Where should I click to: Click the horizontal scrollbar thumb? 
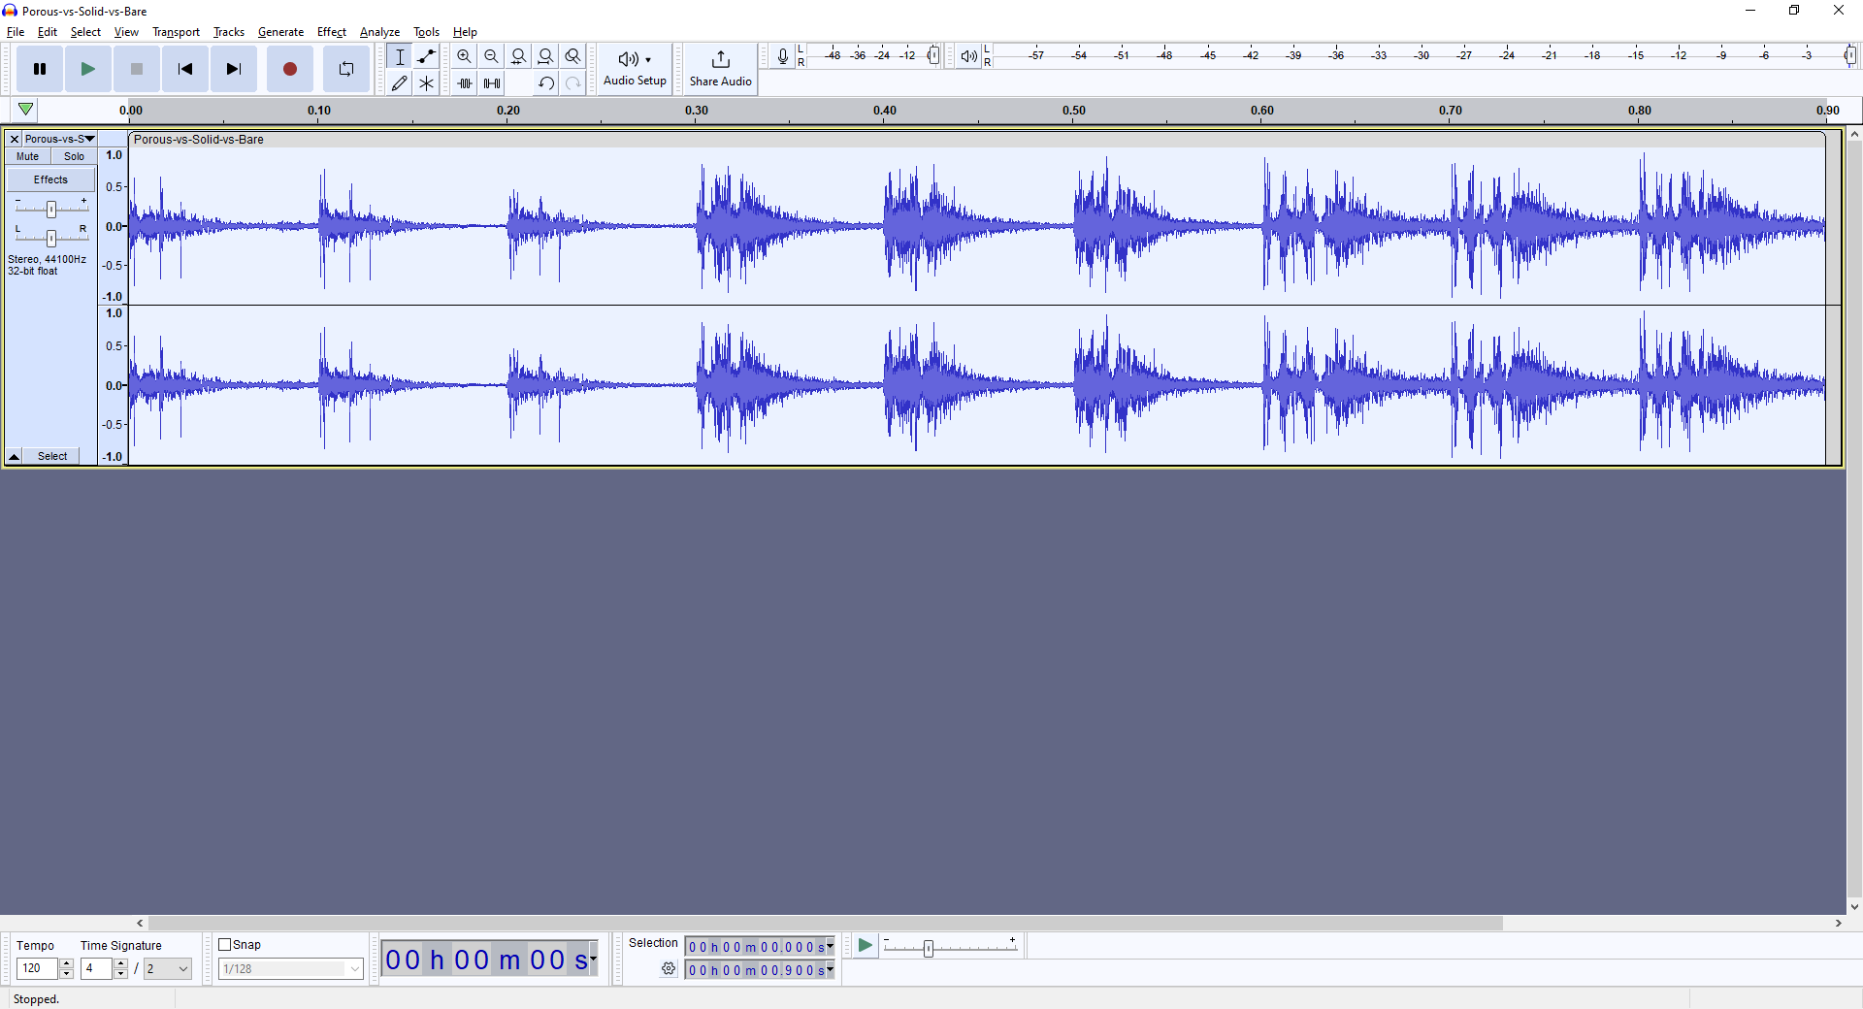(825, 924)
